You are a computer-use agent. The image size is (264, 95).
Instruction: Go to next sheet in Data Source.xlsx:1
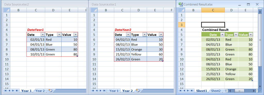coord(100,91)
